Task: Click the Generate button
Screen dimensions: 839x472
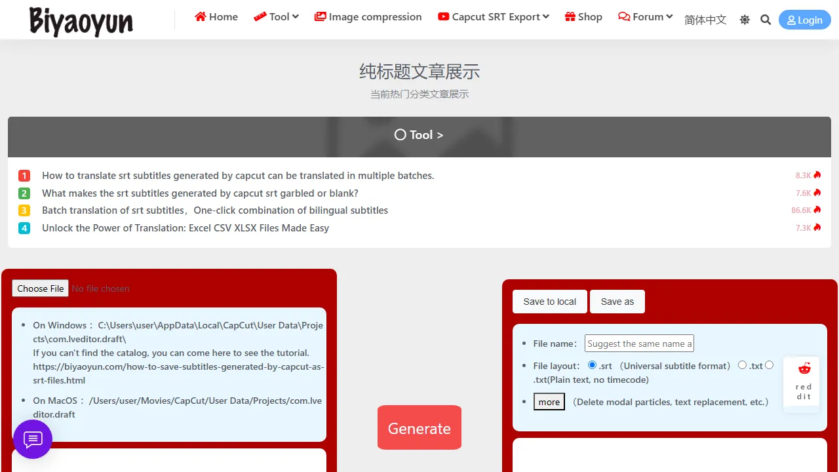Action: 419,427
